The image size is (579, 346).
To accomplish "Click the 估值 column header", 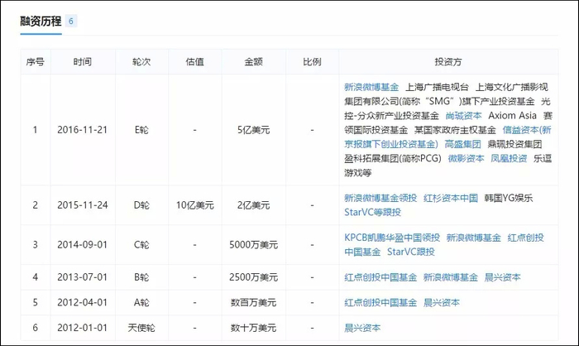I will (194, 62).
